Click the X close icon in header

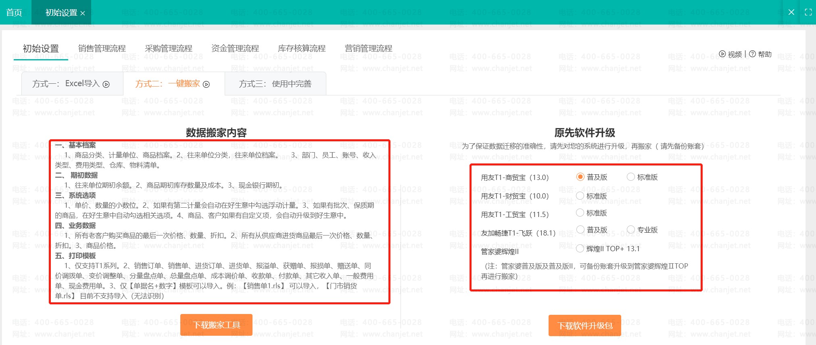pos(791,12)
